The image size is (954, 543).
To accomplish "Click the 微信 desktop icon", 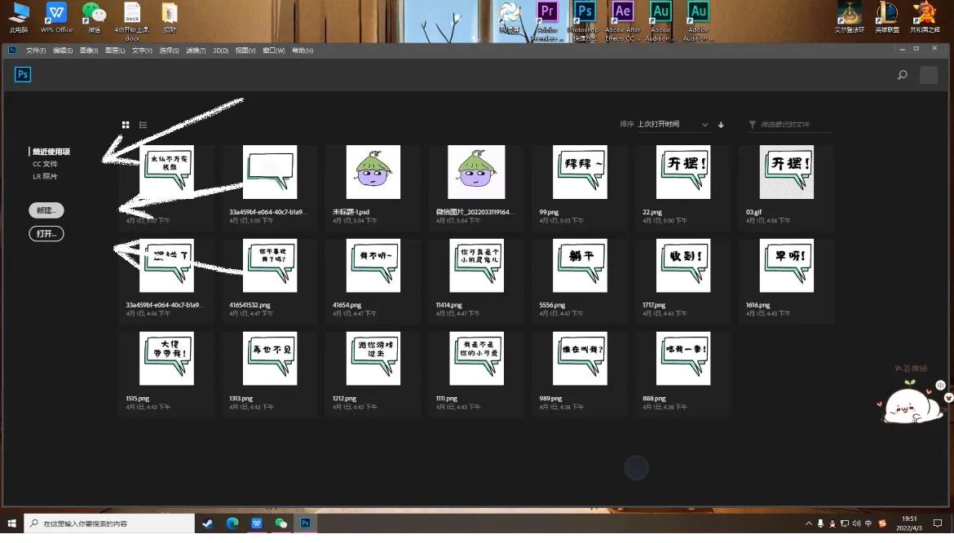I will pyautogui.click(x=95, y=17).
